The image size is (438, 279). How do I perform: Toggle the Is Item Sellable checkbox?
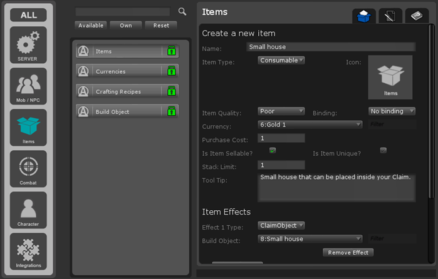coord(273,151)
